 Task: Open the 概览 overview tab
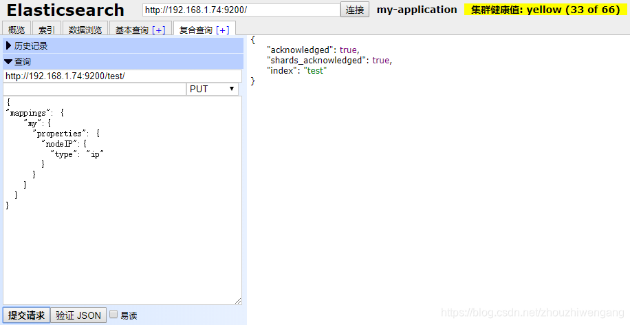coord(17,30)
